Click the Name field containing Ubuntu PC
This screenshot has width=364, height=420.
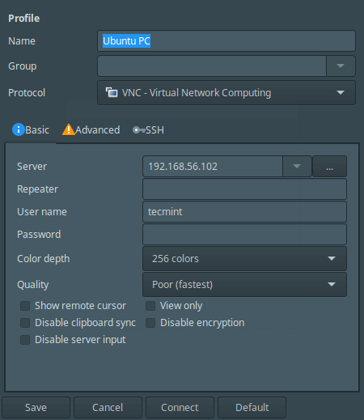[226, 41]
